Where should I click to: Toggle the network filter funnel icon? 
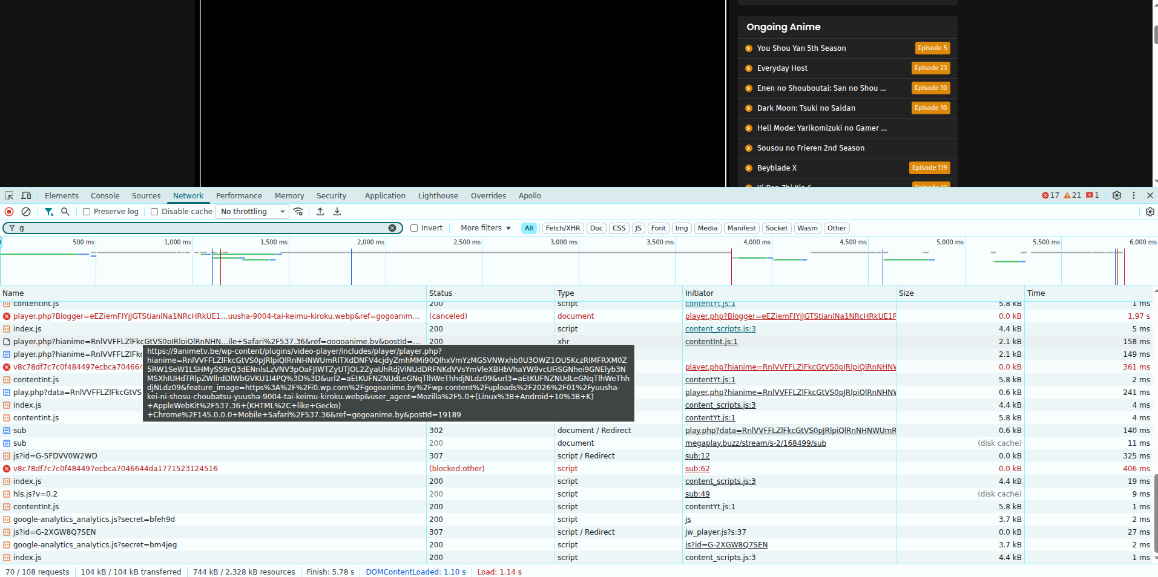tap(49, 212)
